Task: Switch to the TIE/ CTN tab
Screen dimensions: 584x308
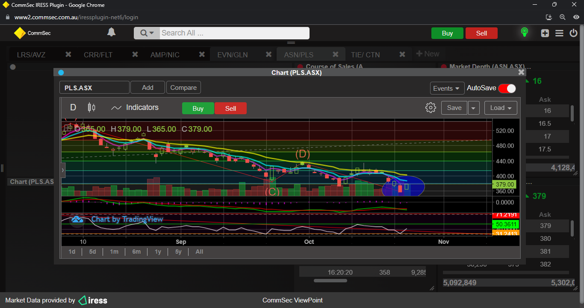Action: 365,55
